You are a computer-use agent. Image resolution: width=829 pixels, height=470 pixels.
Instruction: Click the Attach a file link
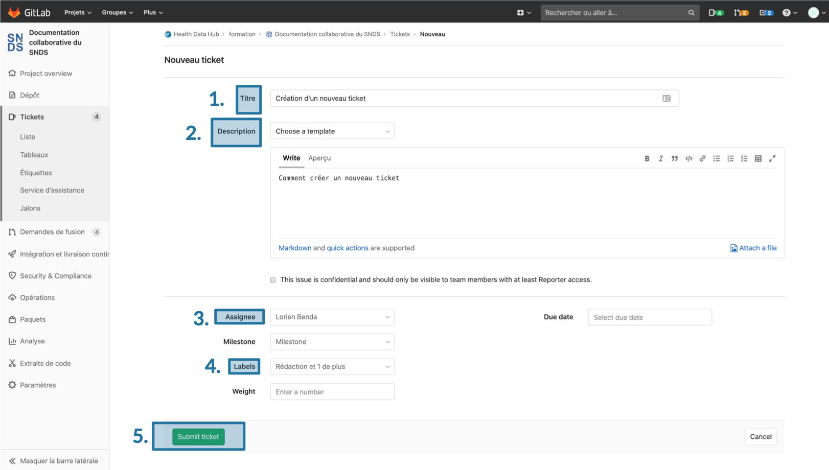[753, 248]
